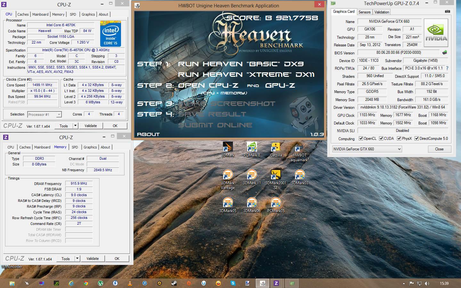Click the NVIDIA logo in GPU-Z

tap(436, 33)
